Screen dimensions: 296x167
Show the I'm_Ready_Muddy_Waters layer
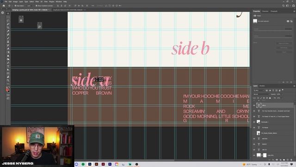(254, 133)
